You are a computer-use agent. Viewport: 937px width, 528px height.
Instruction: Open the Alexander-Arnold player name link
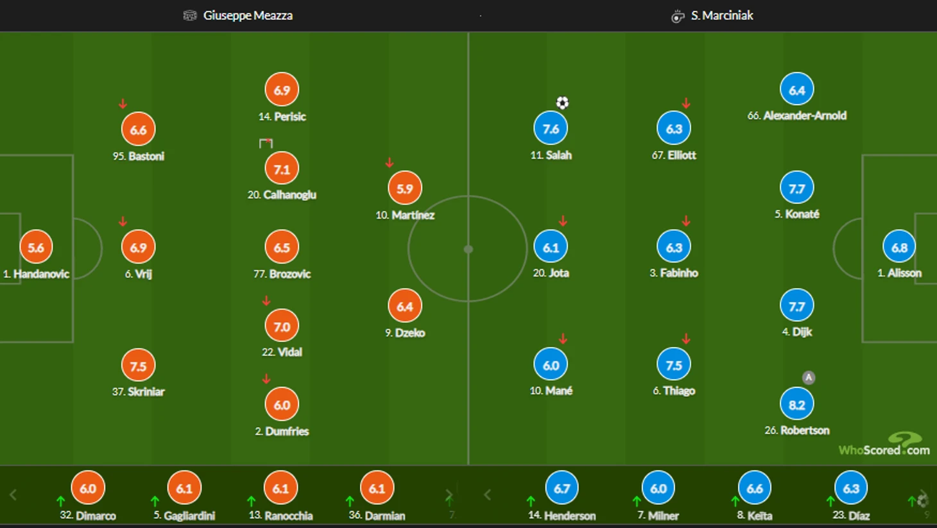tap(797, 115)
